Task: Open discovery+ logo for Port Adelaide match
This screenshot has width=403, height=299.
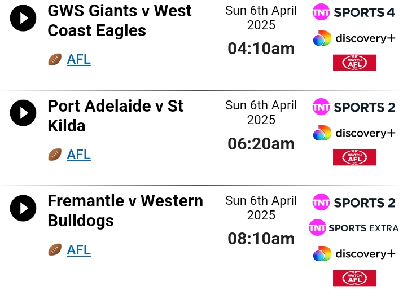Action: (354, 133)
